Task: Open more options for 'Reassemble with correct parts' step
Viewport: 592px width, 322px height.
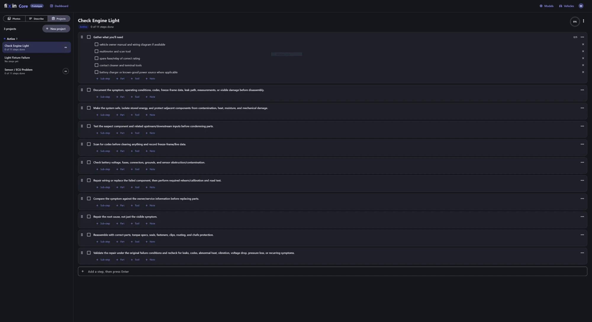Action: coord(582,235)
